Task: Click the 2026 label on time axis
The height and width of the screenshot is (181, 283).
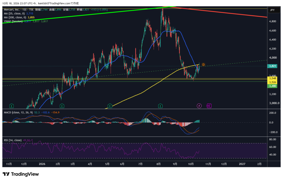Action: pos(42,164)
